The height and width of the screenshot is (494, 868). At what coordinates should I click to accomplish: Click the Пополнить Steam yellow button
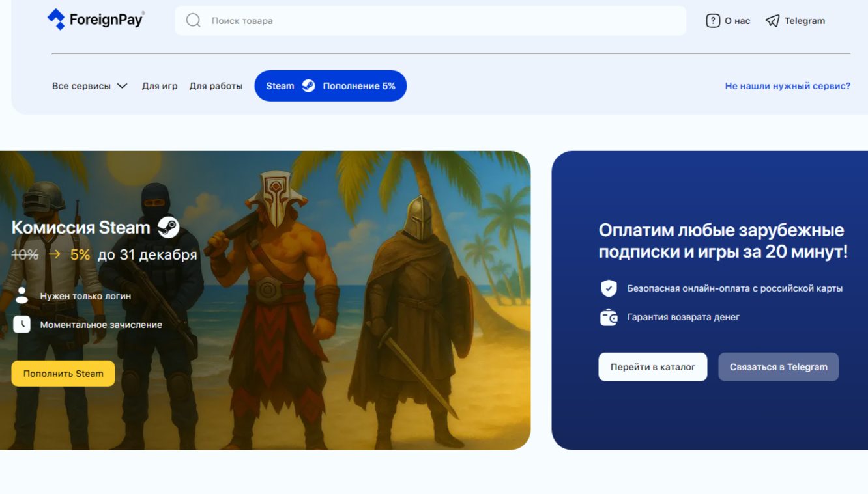63,374
